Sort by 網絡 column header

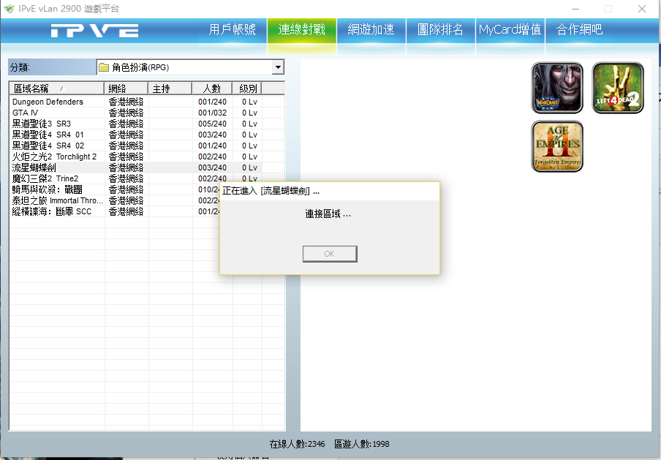point(126,88)
